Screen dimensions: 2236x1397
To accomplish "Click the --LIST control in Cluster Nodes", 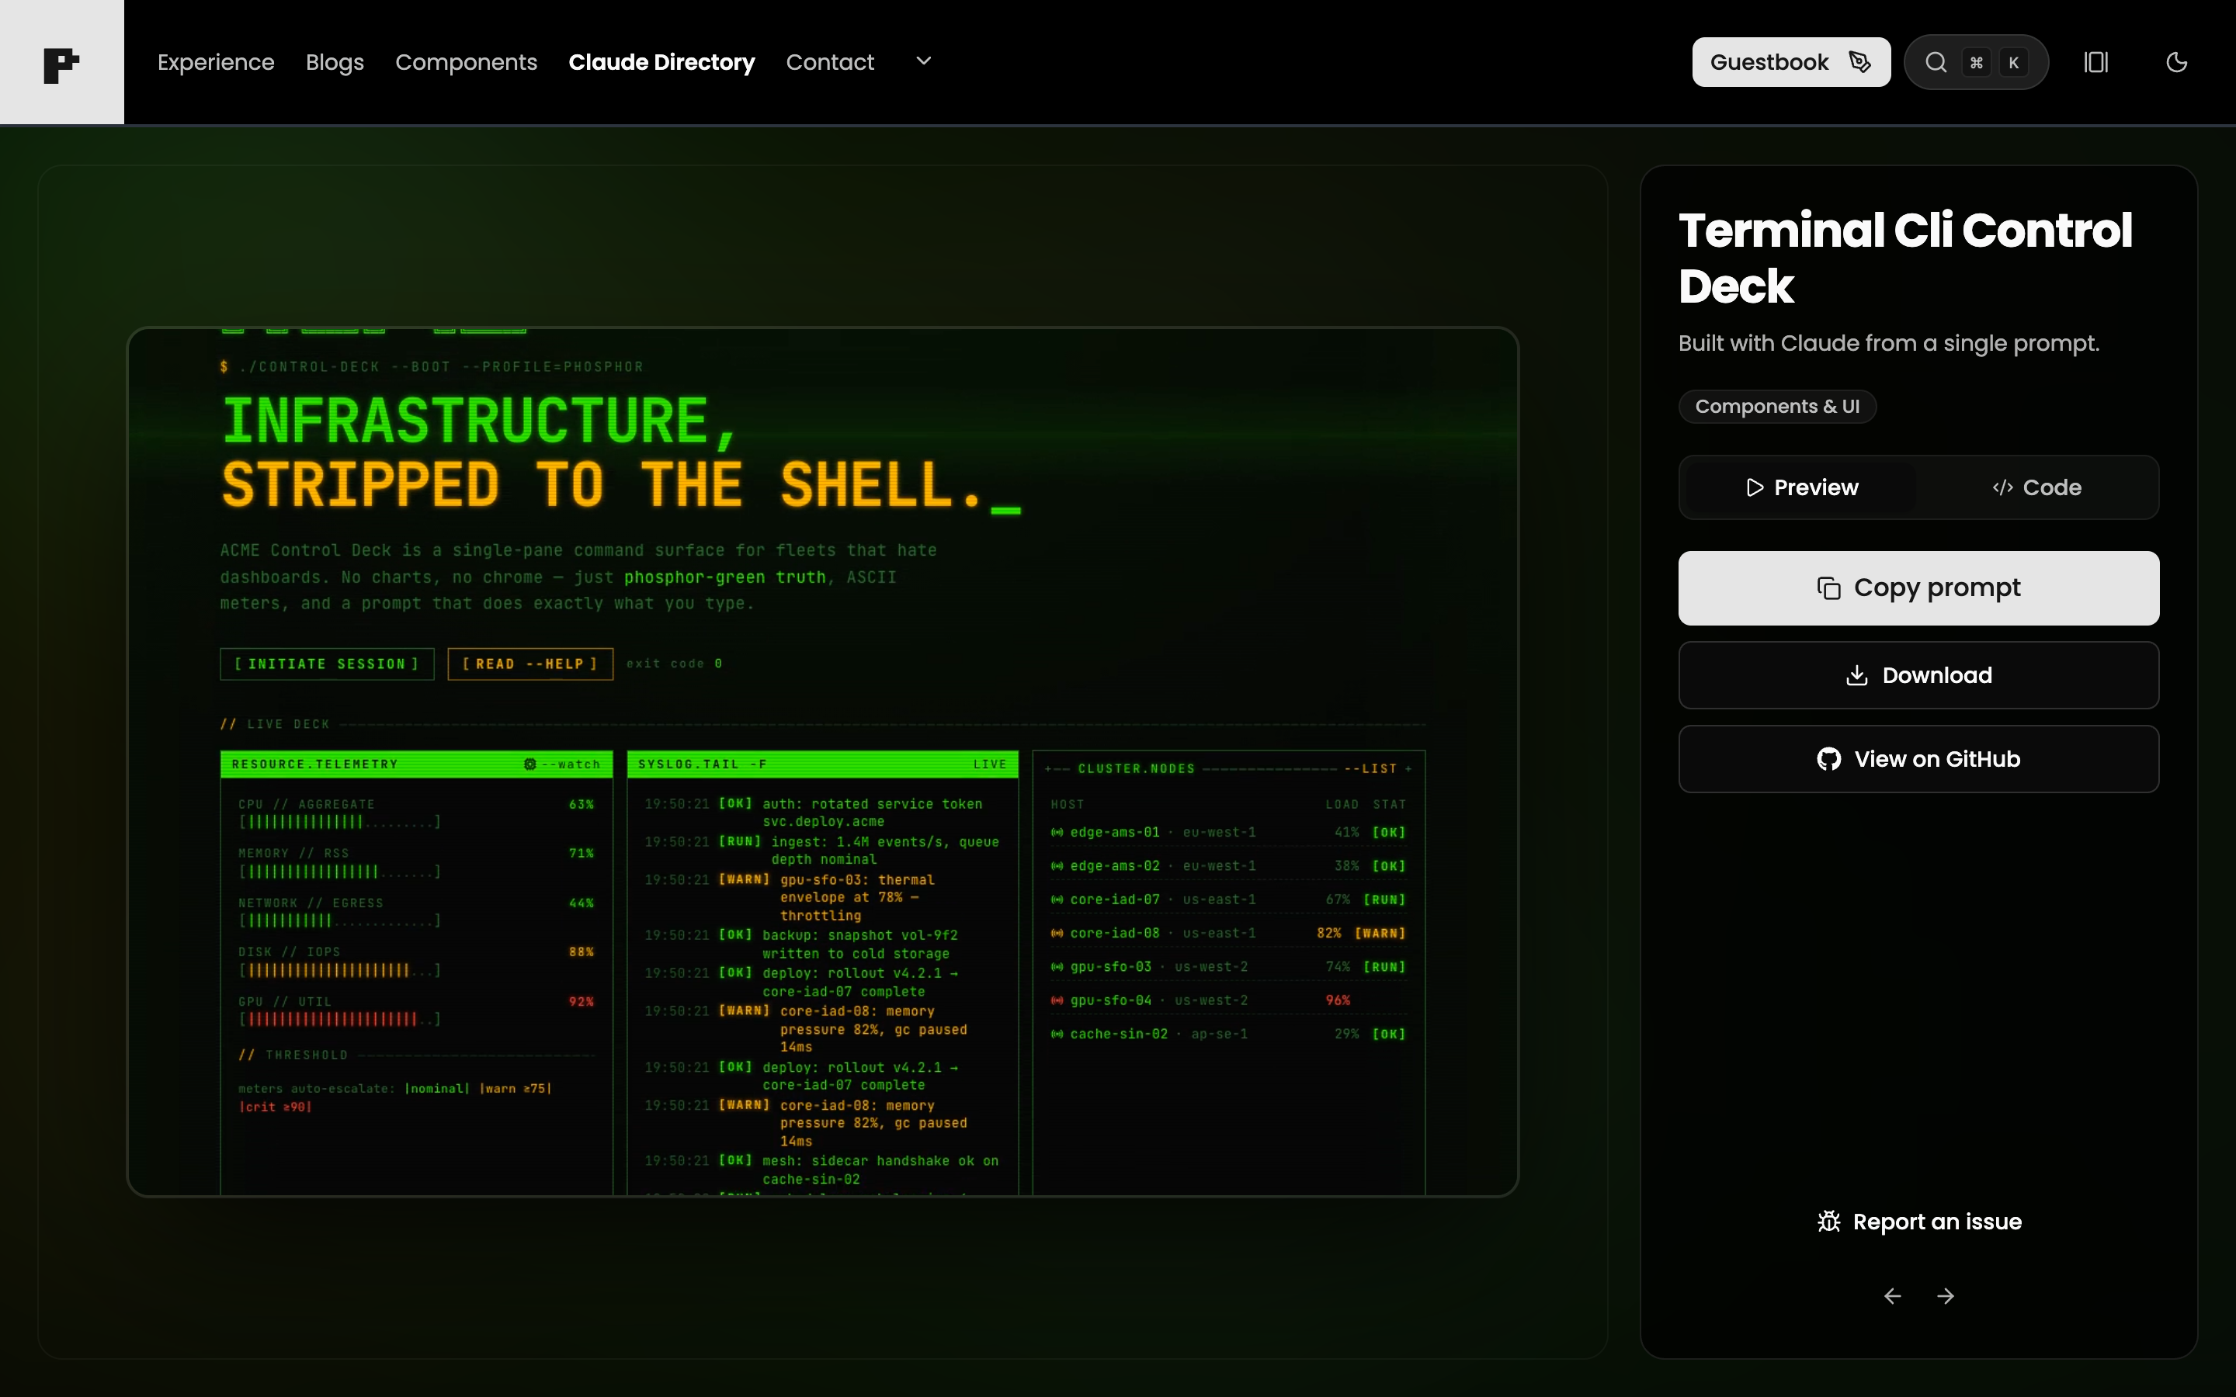I will 1372,768.
